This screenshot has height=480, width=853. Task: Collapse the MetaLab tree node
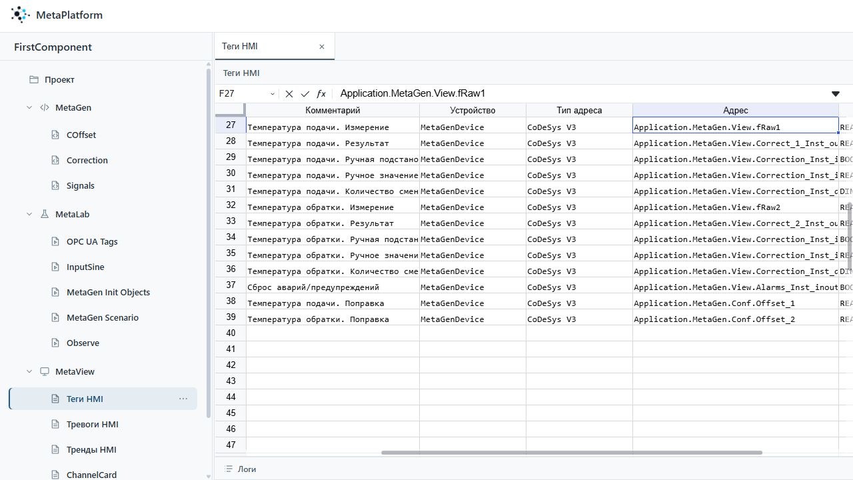29,214
